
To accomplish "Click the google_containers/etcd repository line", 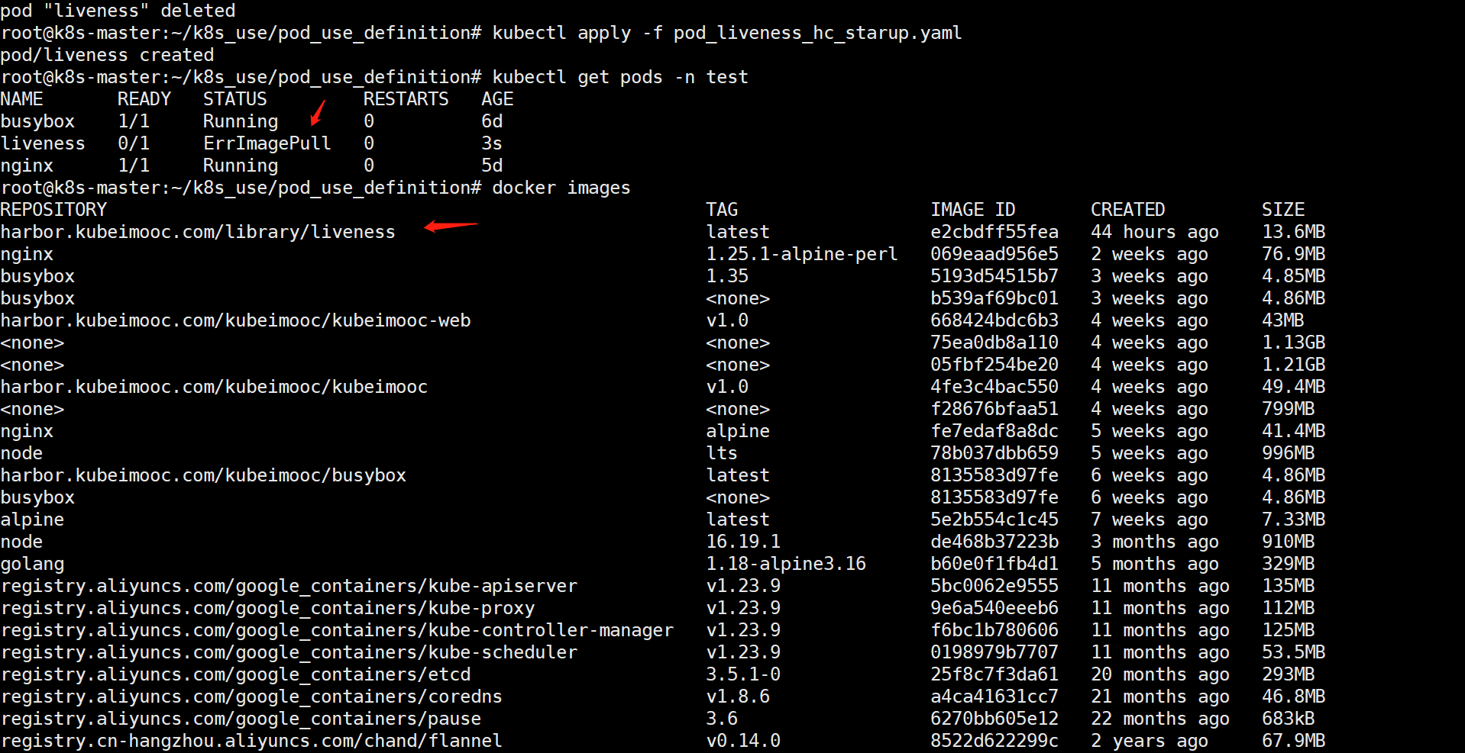I will (x=235, y=674).
